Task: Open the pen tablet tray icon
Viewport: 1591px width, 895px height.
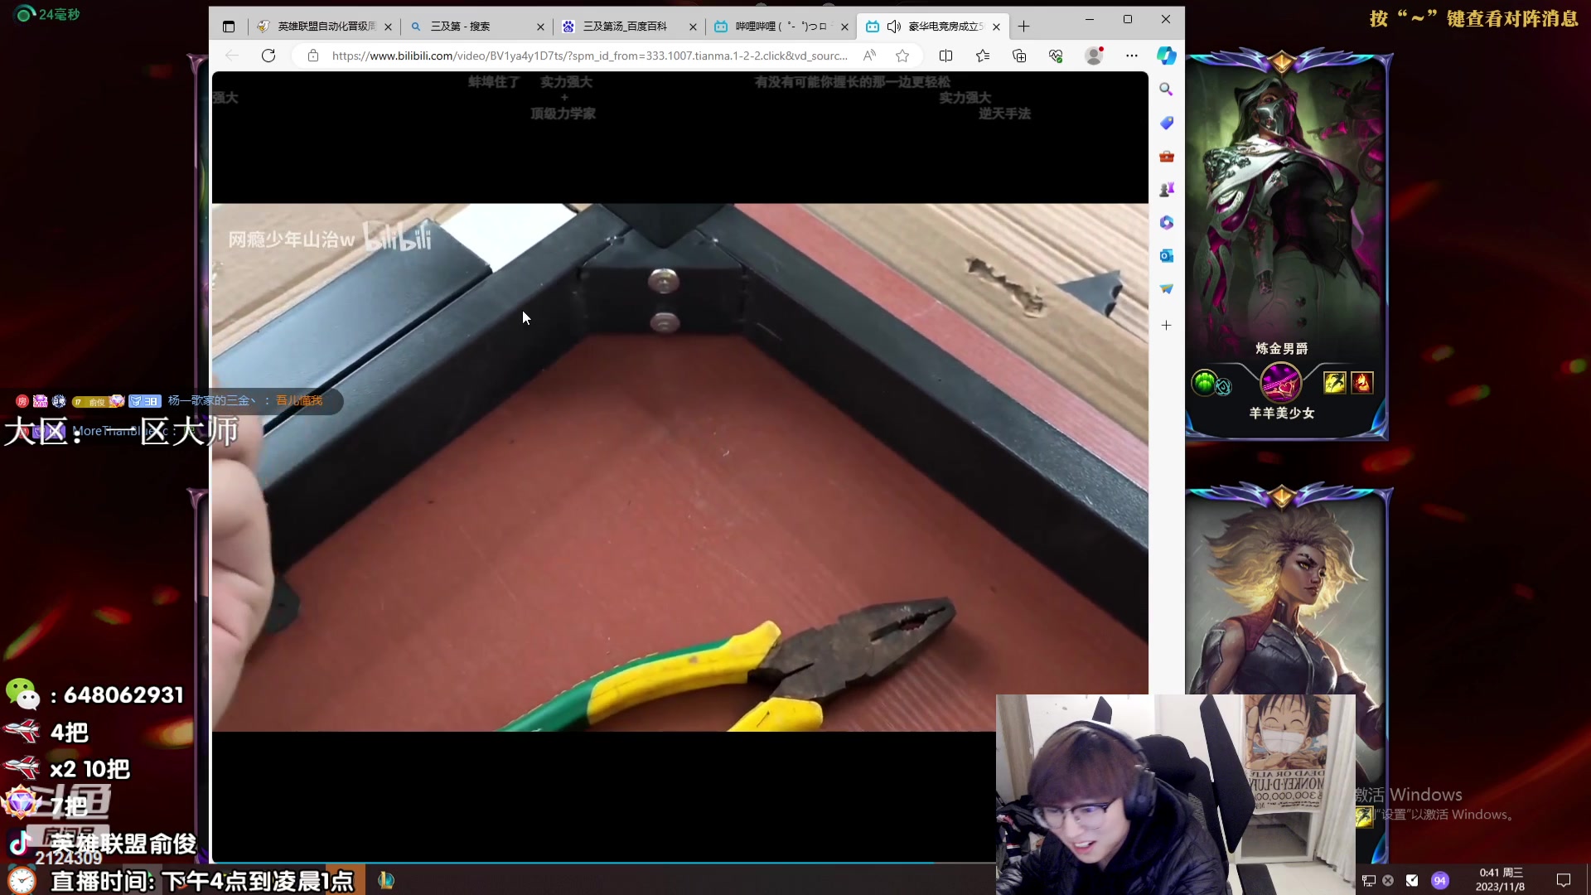Action: [x=1412, y=880]
